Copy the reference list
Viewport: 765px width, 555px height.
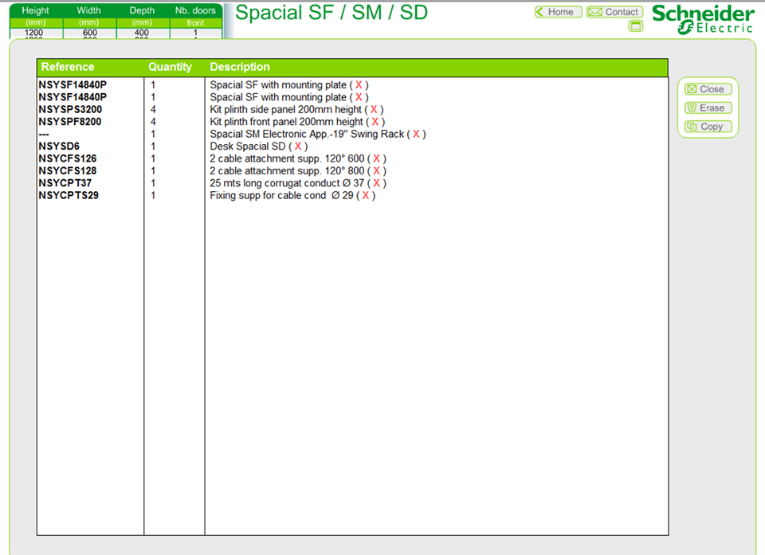pos(708,127)
